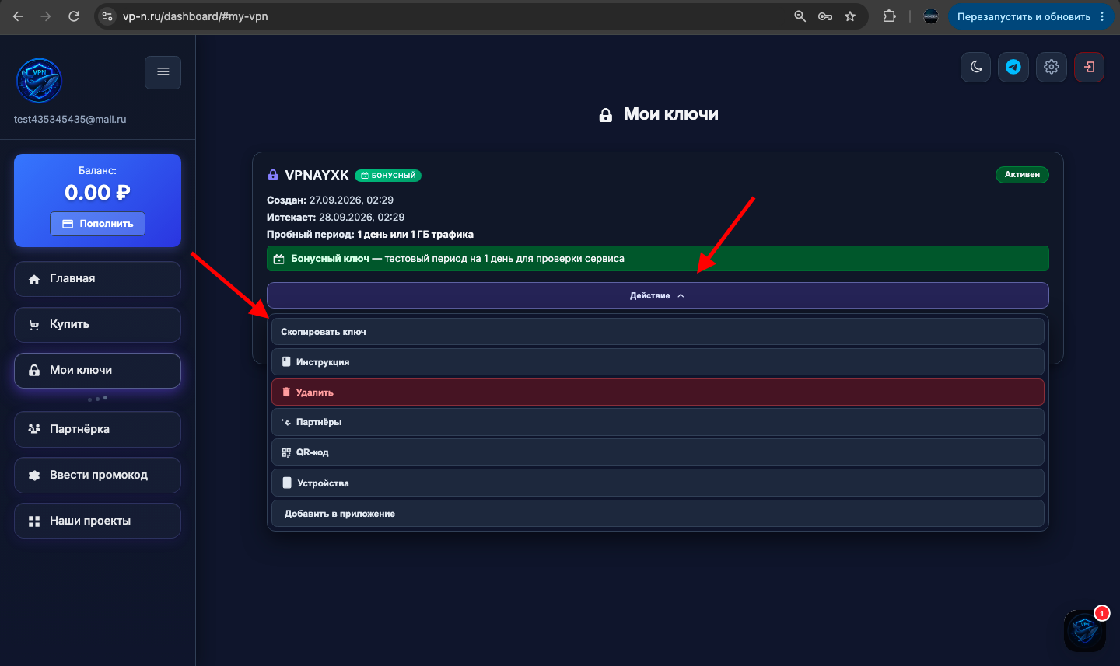
Task: Open Купить section in sidebar
Action: pyautogui.click(x=97, y=324)
